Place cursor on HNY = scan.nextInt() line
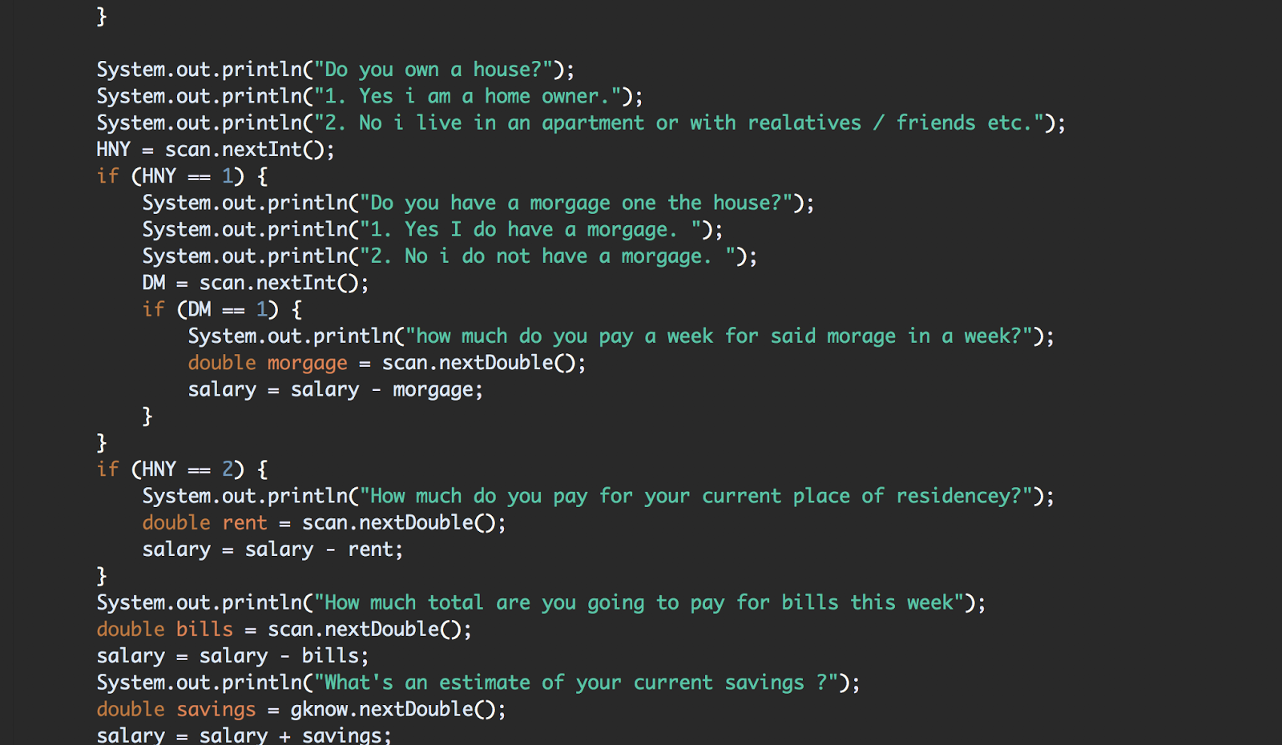Viewport: 1282px width, 745px height. tap(216, 150)
